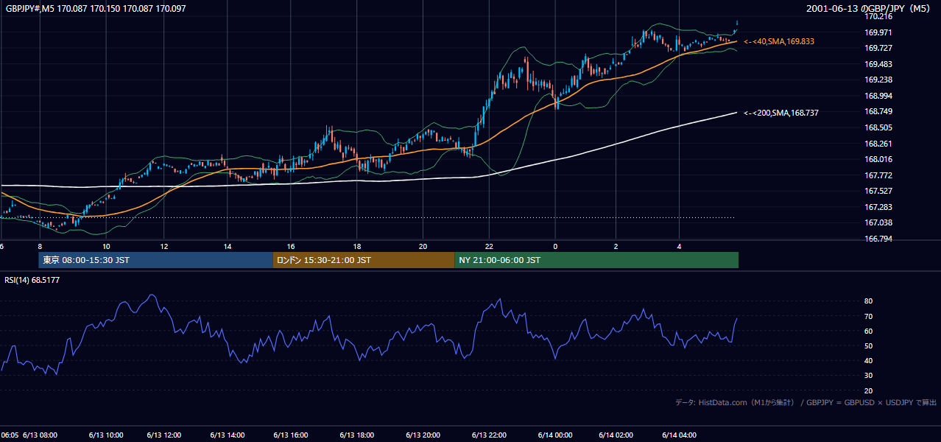941x442 pixels.
Task: Click price axis label 168.994
Action: pyautogui.click(x=878, y=96)
